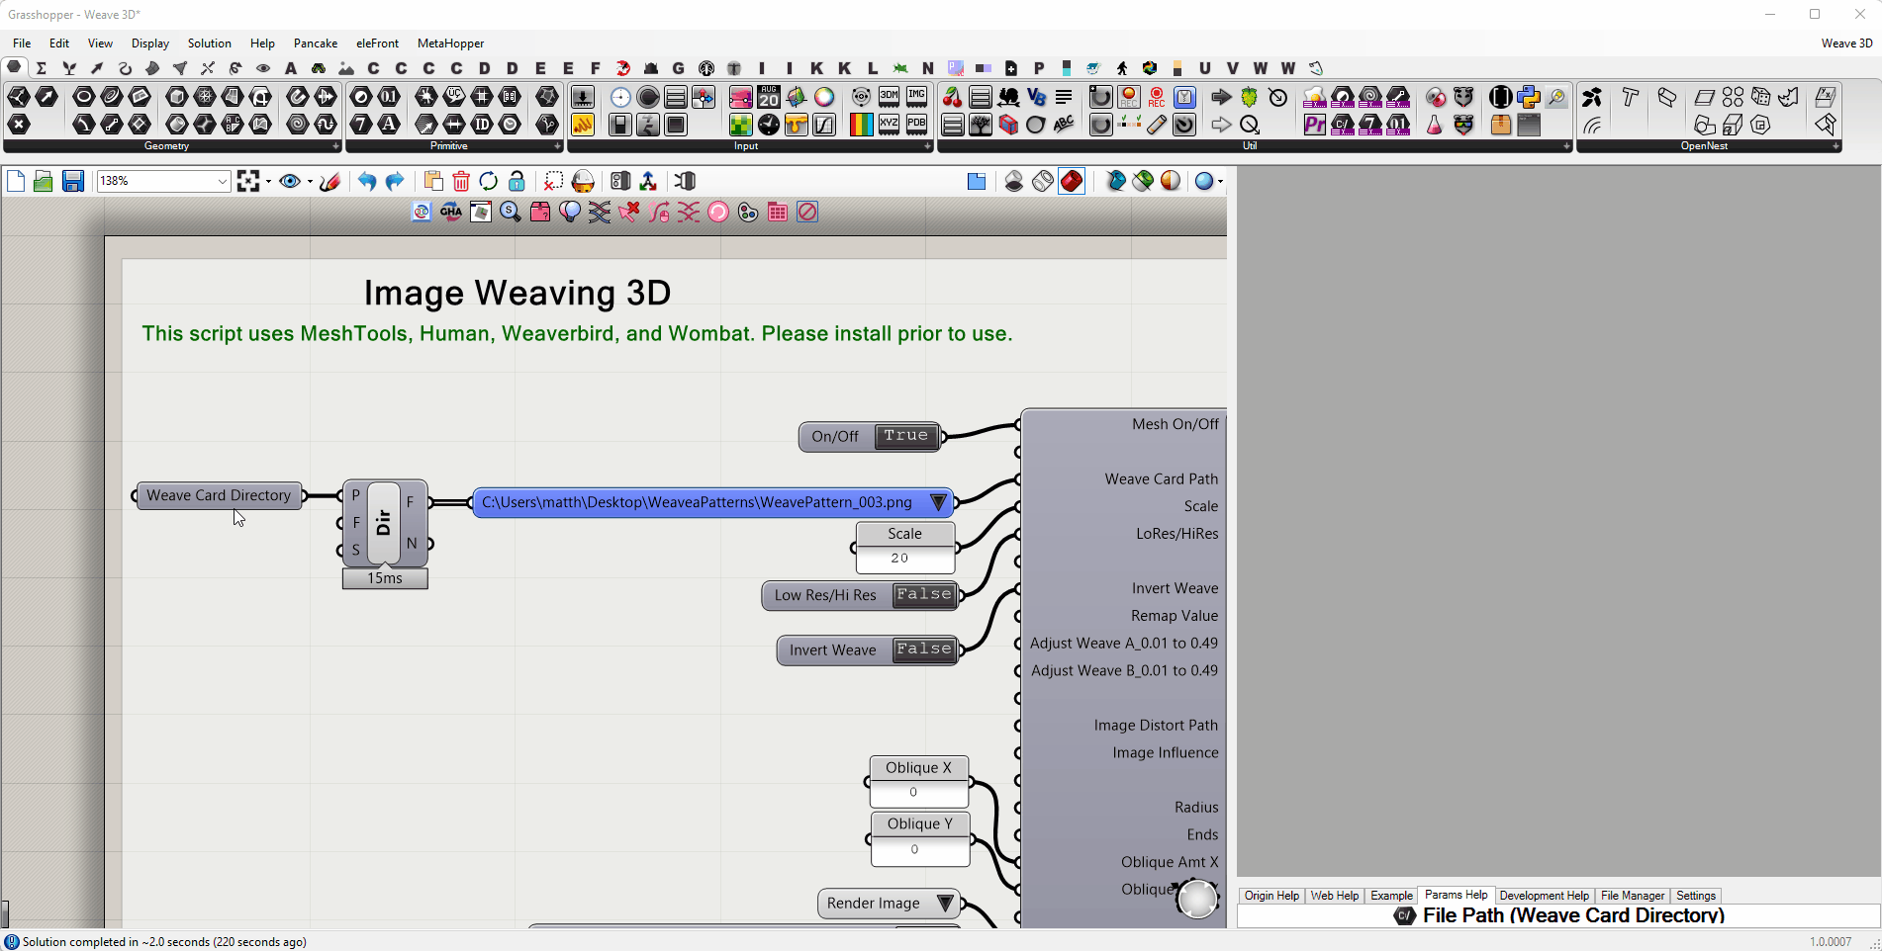
Task: Open the Solution menu
Action: click(209, 43)
